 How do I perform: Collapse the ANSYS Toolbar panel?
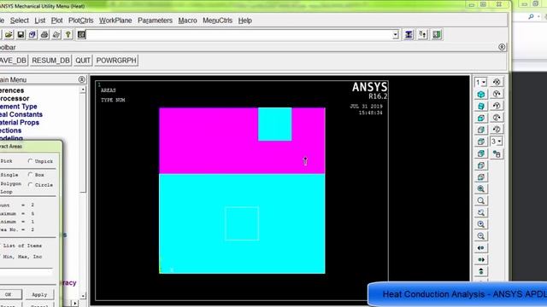pyautogui.click(x=502, y=47)
